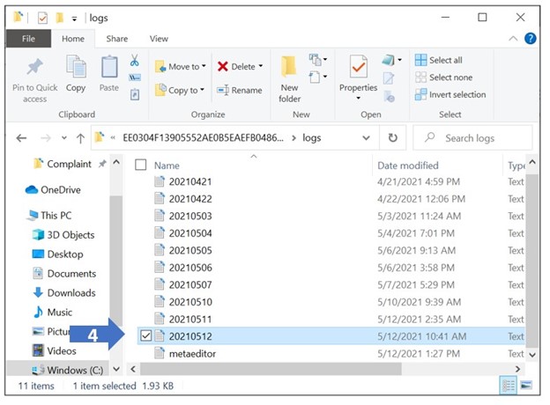Expand the Delete dropdown arrow
The width and height of the screenshot is (550, 405).
coord(262,67)
